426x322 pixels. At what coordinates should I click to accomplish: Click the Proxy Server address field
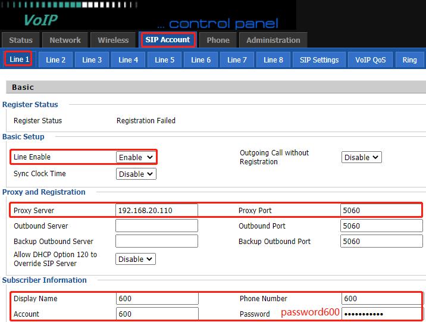(156, 211)
